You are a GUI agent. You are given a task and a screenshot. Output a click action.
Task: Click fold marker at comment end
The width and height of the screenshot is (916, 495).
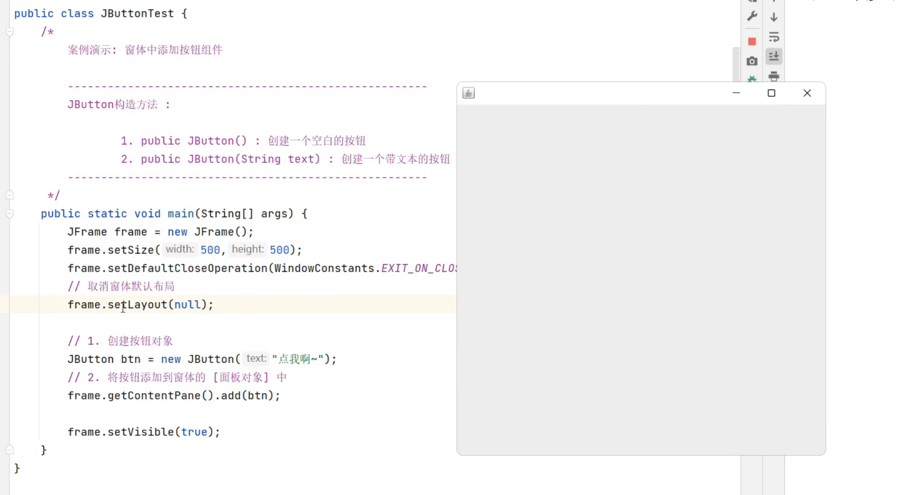click(x=10, y=195)
